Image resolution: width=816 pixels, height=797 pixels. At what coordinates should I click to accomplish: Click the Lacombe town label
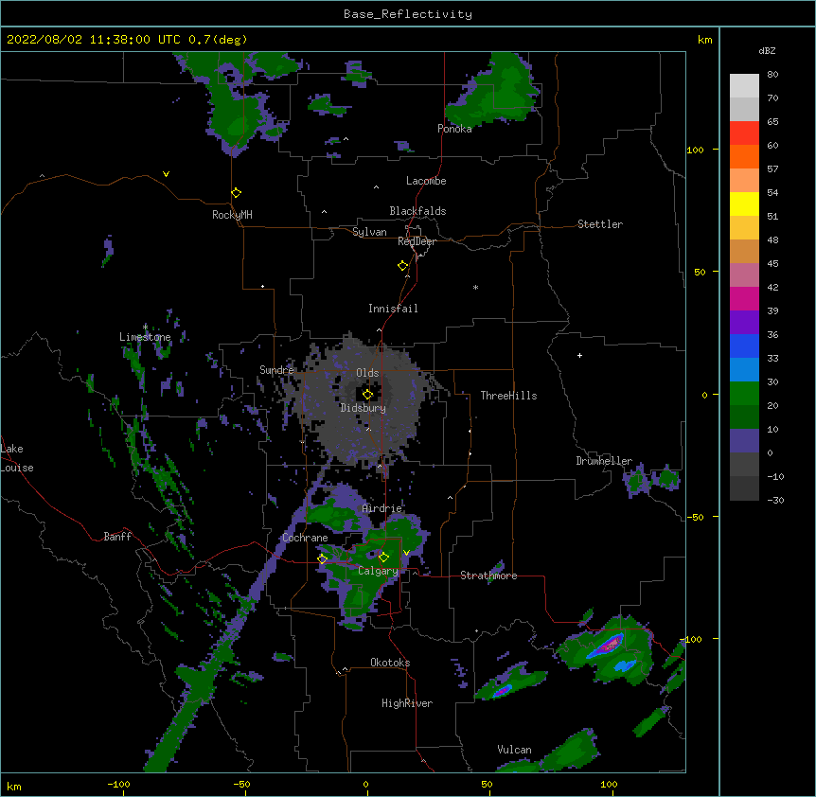pos(426,181)
